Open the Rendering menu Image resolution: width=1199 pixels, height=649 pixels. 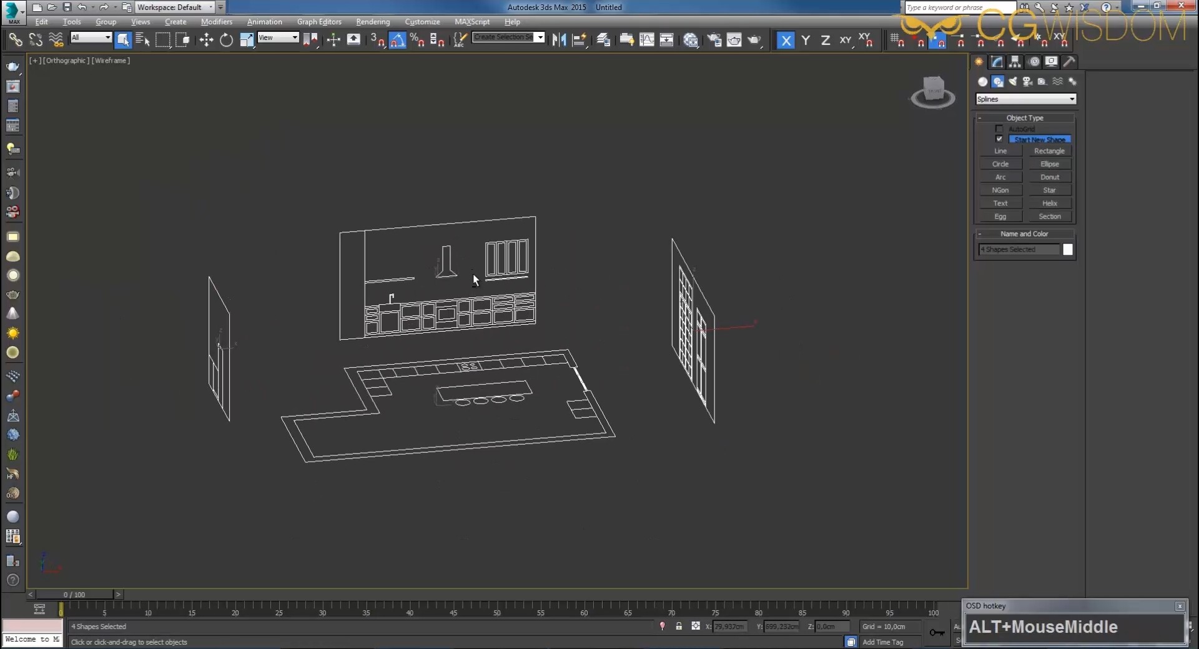[x=372, y=21]
